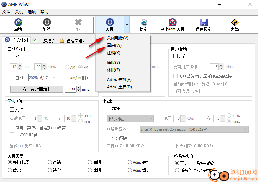
Task: Toggle the 日期 checkbox
Action: click(12, 78)
